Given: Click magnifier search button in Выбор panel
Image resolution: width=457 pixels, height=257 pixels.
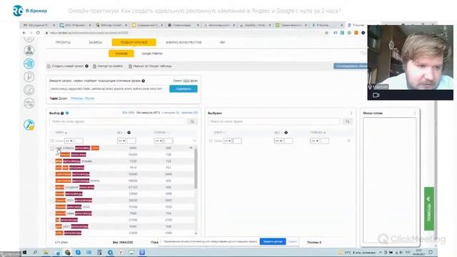Looking at the screenshot, I should 192,121.
